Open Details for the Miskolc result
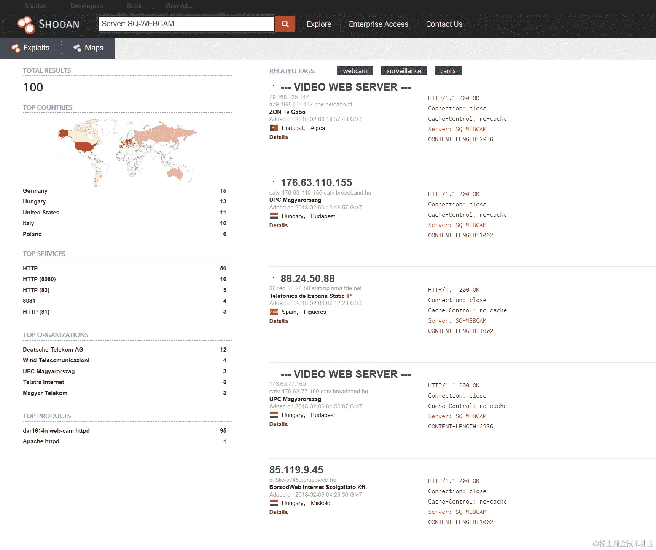 point(279,512)
